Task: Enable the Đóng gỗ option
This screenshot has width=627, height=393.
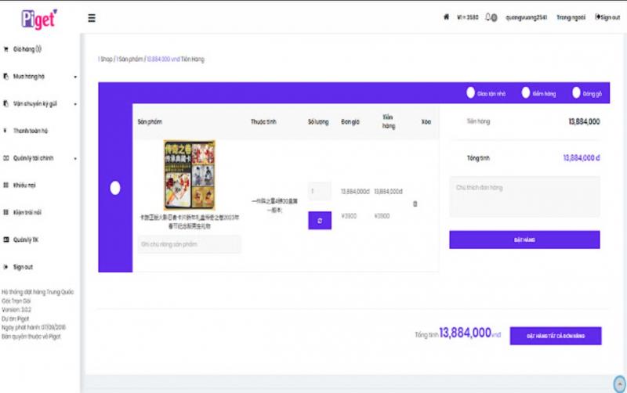Action: point(576,92)
